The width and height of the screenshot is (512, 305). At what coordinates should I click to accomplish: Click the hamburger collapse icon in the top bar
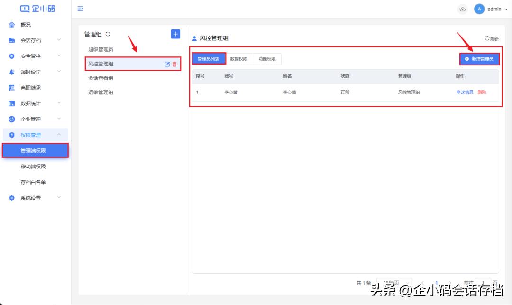tap(80, 9)
